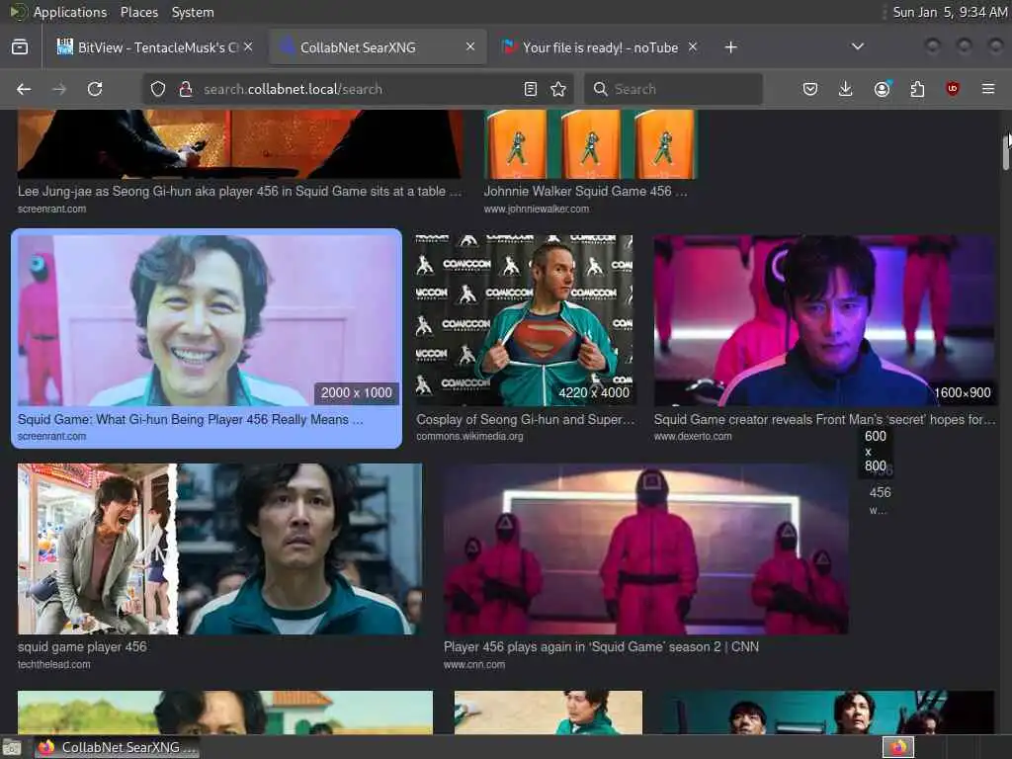
Task: Click the Firefox icon in the bottom-right panel
Action: click(x=897, y=747)
